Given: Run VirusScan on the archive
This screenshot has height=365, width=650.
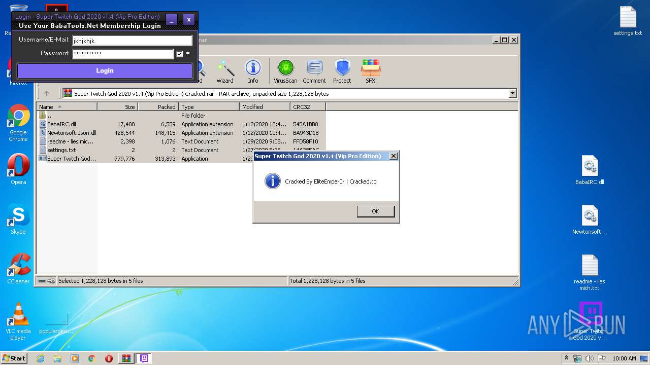Looking at the screenshot, I should click(285, 71).
